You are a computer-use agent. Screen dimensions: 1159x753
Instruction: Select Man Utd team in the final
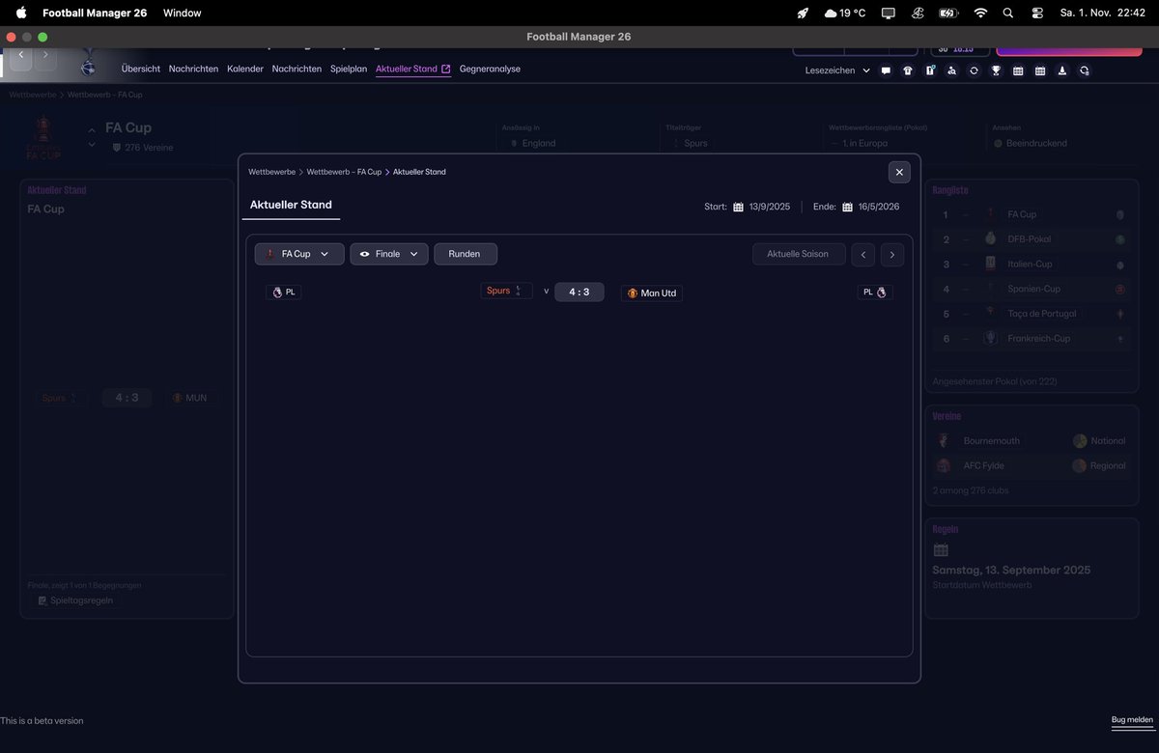point(652,293)
